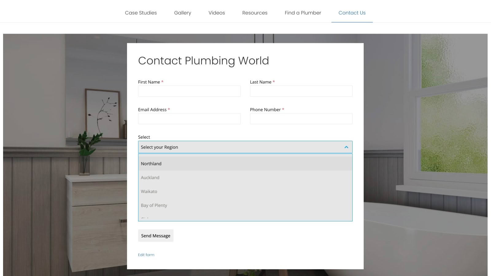Collapse the Select your Region dropdown
The image size is (491, 276).
245,147
